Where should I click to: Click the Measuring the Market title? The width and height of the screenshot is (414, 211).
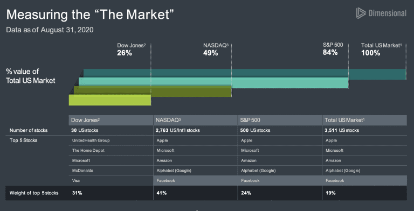[90, 14]
